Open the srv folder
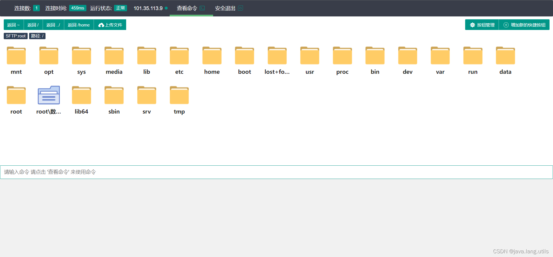The image size is (553, 257). (x=147, y=95)
